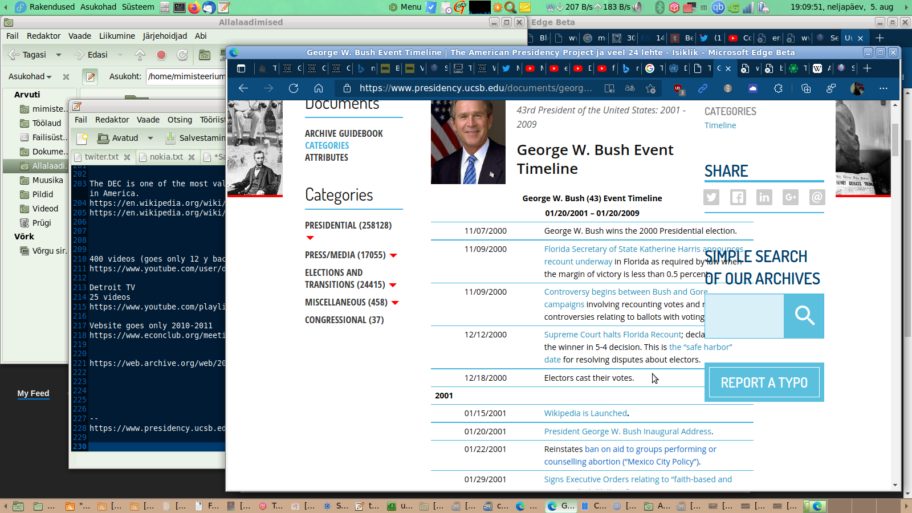
Task: Click the file manager location path field
Action: click(186, 76)
